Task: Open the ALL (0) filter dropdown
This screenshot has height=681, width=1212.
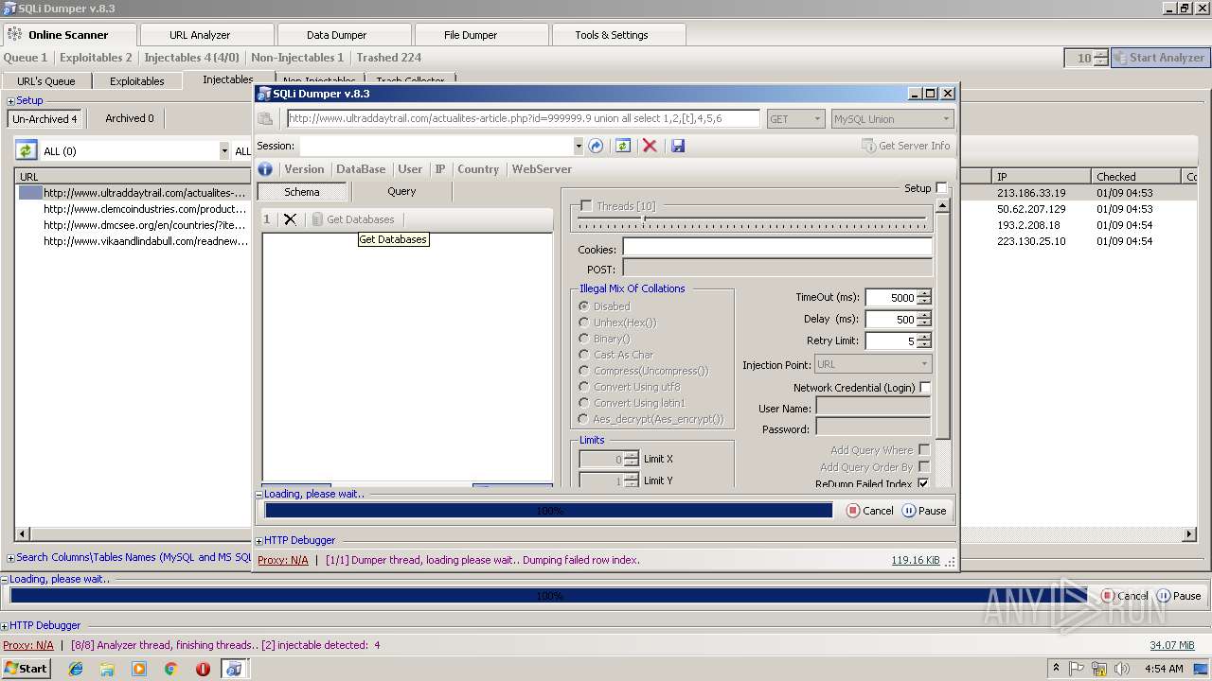Action: pyautogui.click(x=224, y=151)
